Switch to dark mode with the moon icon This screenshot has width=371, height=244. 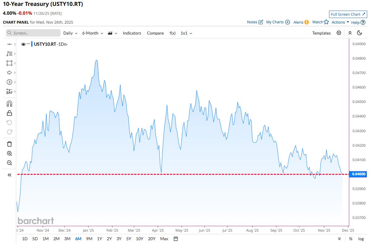359,33
